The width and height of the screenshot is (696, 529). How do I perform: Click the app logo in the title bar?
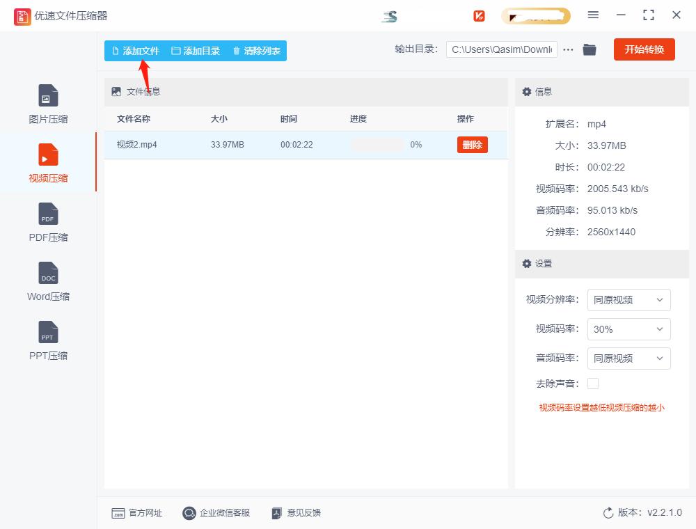point(22,15)
